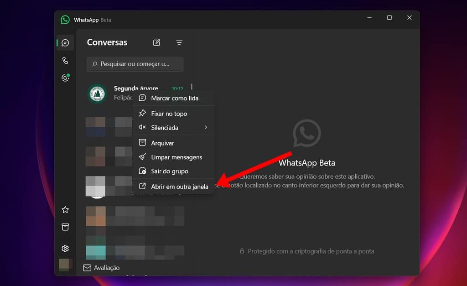467x286 pixels.
Task: Mark the conversation as read
Action: coord(175,98)
